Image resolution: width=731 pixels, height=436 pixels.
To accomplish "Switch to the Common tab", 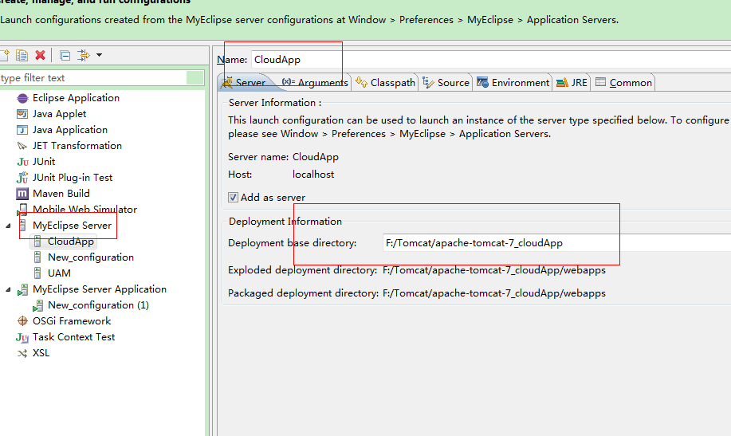I will coord(623,83).
